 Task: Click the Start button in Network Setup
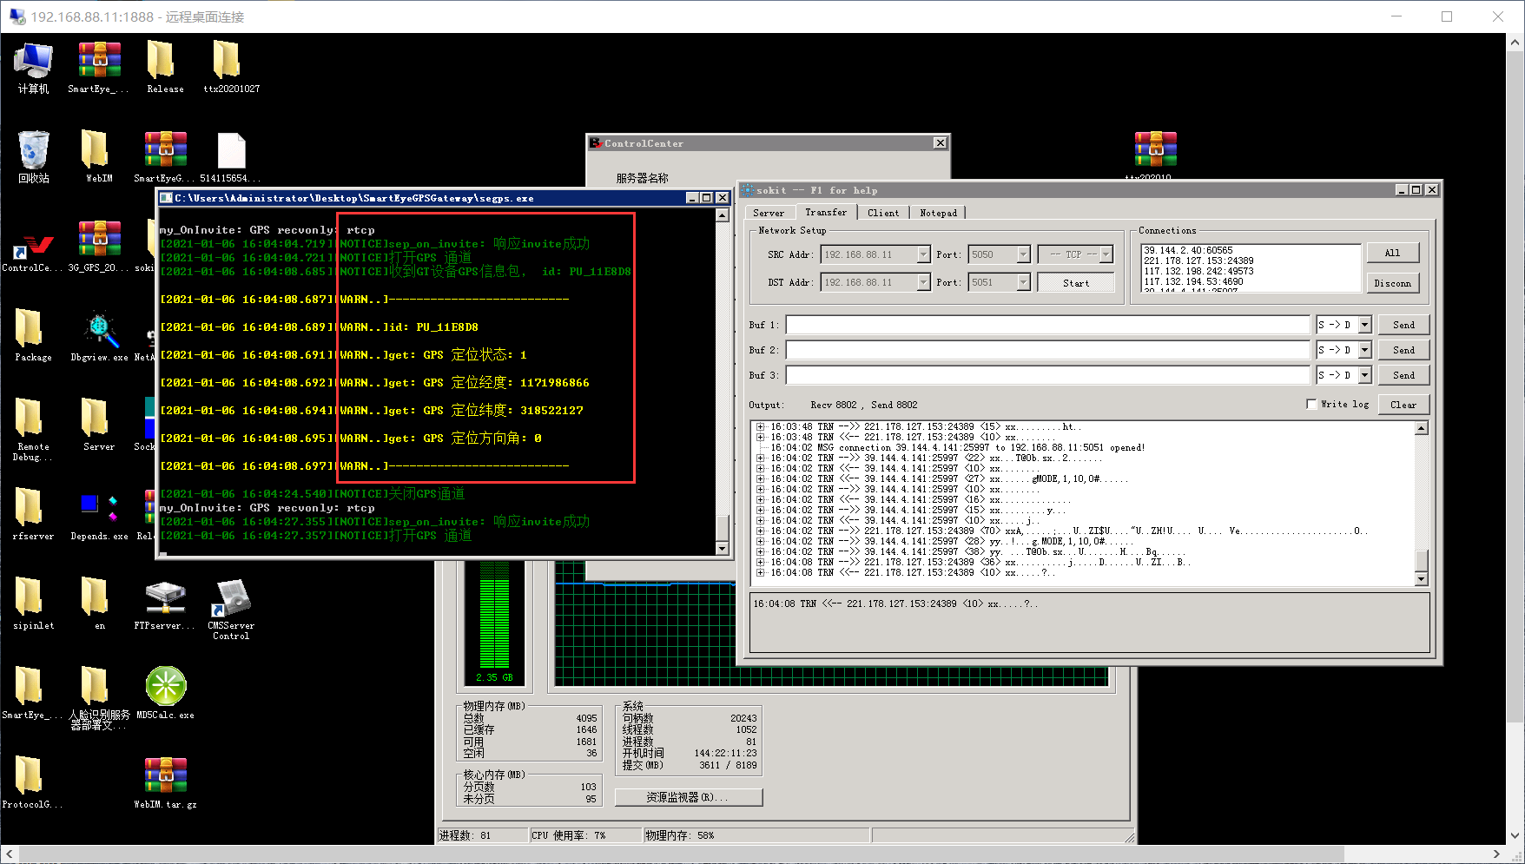tap(1075, 283)
